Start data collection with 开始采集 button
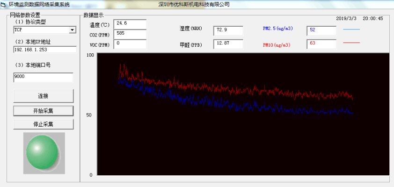The height and width of the screenshot is (187, 394). tap(43, 111)
